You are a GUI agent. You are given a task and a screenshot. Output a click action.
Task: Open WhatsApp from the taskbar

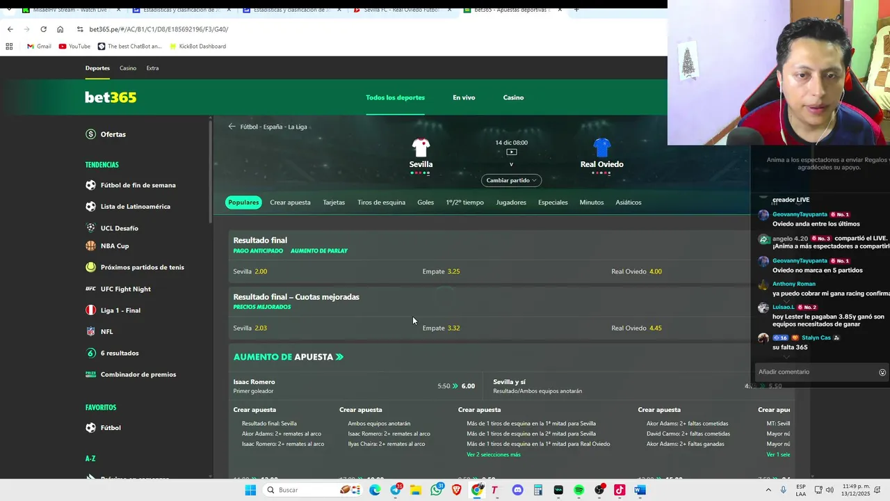[437, 490]
